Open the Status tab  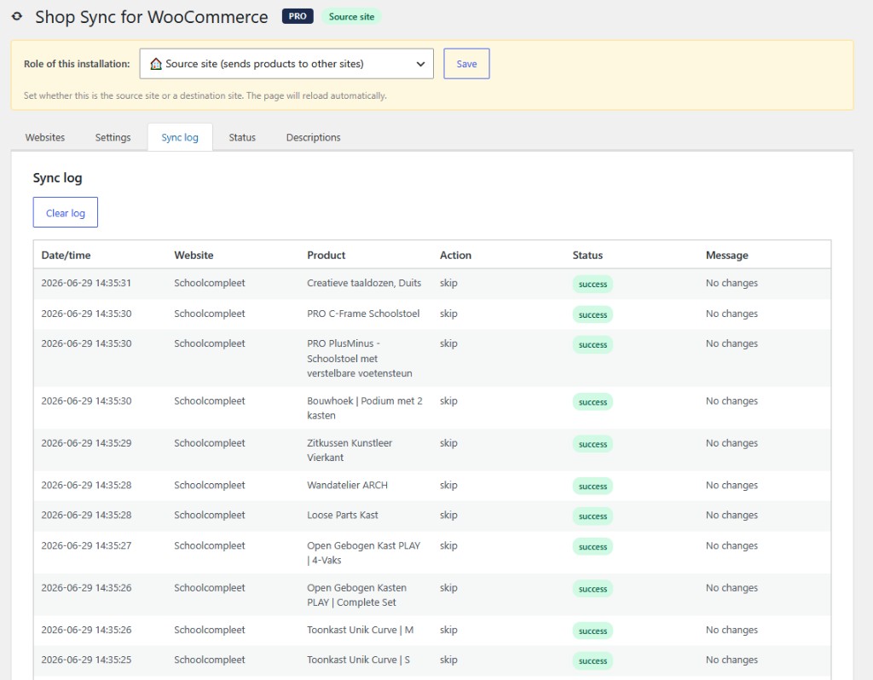(x=242, y=137)
